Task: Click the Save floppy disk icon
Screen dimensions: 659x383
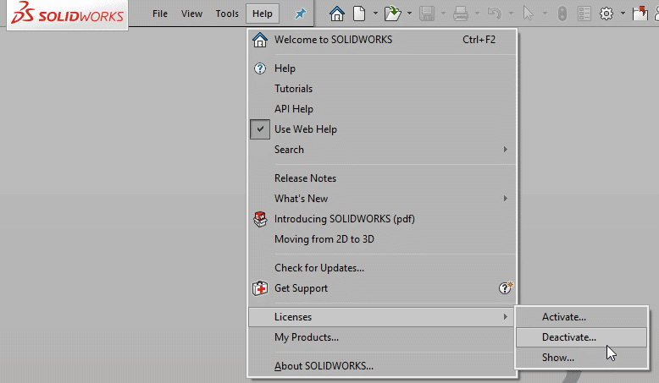Action: point(427,14)
